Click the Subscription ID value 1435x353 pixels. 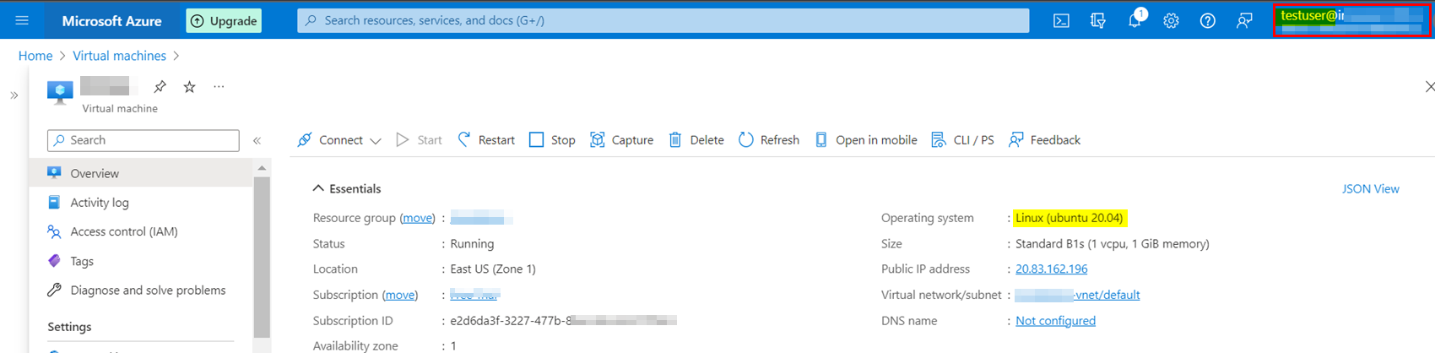tap(563, 321)
